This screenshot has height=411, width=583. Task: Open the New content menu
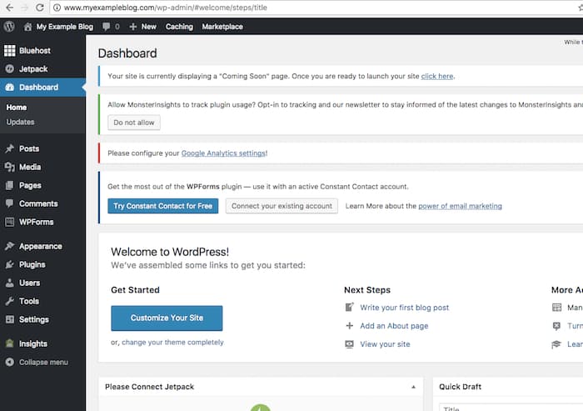pyautogui.click(x=149, y=27)
